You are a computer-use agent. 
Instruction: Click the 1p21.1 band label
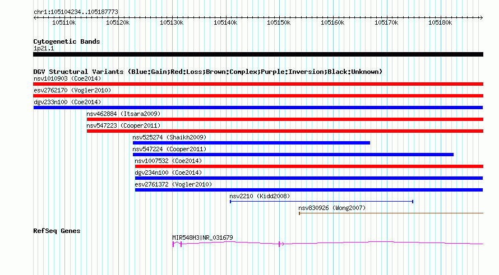(44, 48)
